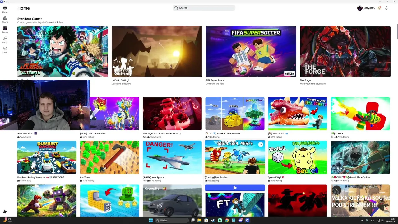Open the More sidebar menu
The height and width of the screenshot is (224, 398).
click(x=5, y=50)
